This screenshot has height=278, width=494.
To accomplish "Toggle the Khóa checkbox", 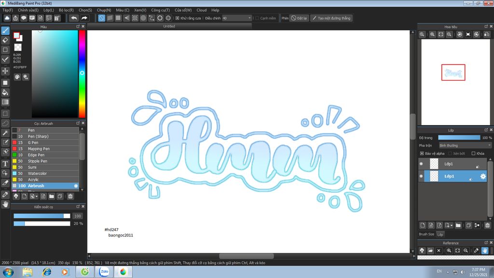I will pyautogui.click(x=473, y=153).
